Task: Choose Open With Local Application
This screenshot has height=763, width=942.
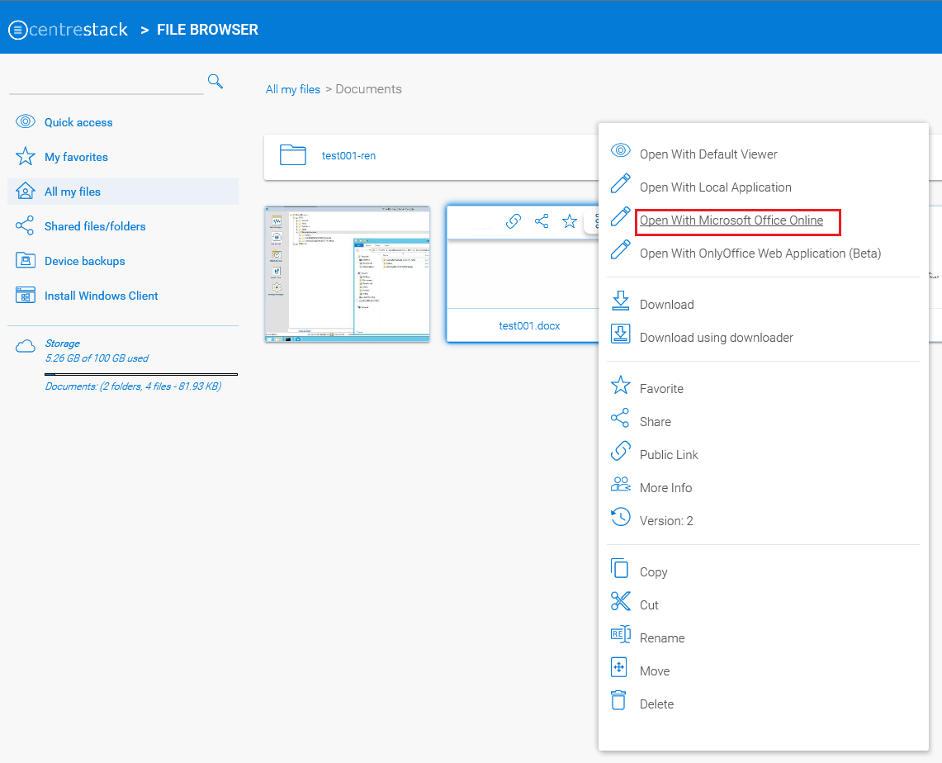Action: click(x=716, y=187)
